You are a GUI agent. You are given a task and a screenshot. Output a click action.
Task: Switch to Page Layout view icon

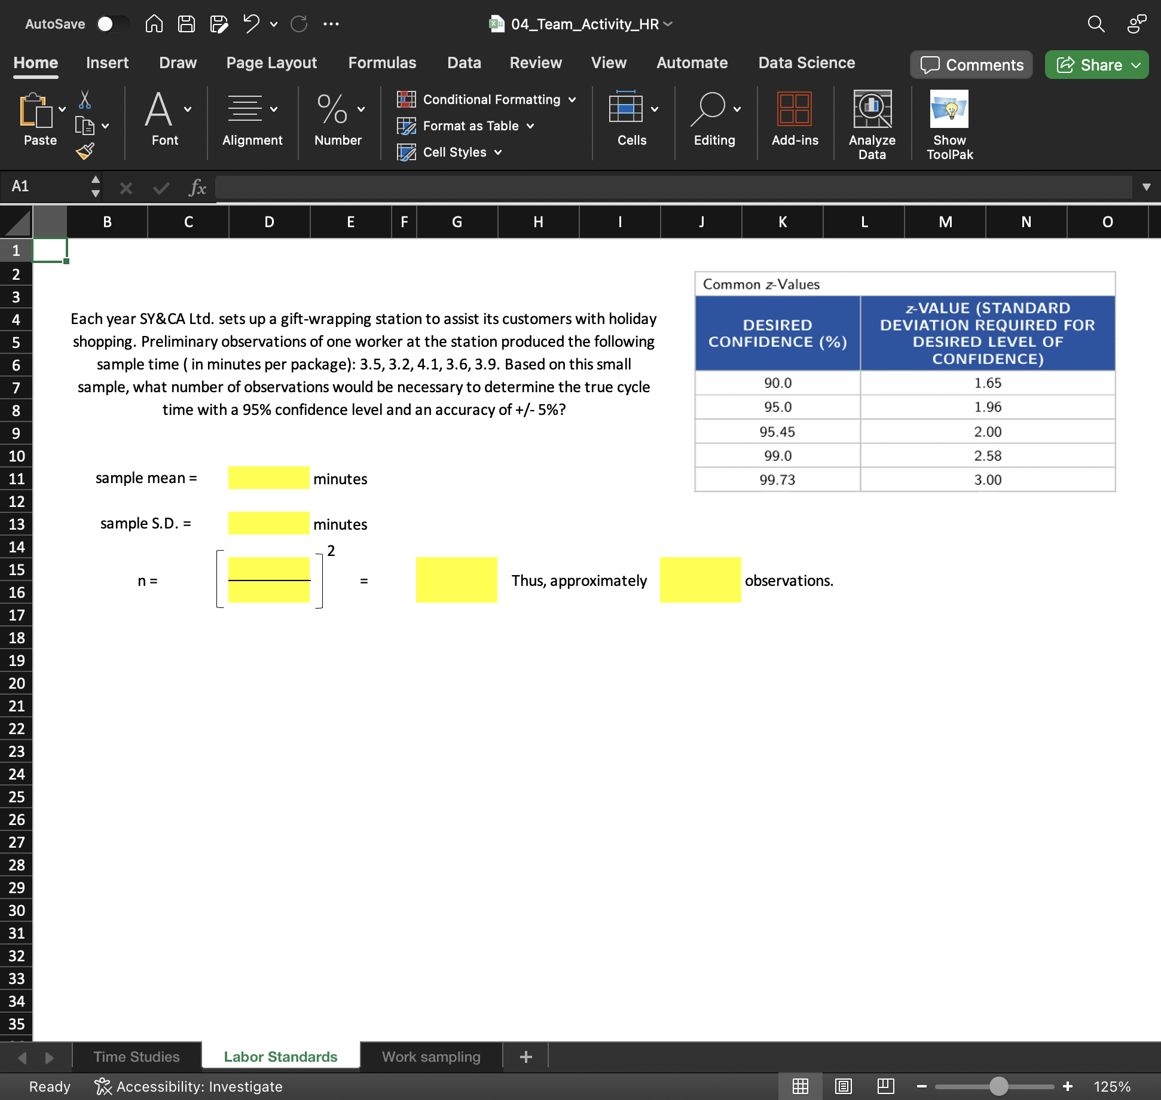tap(844, 1086)
